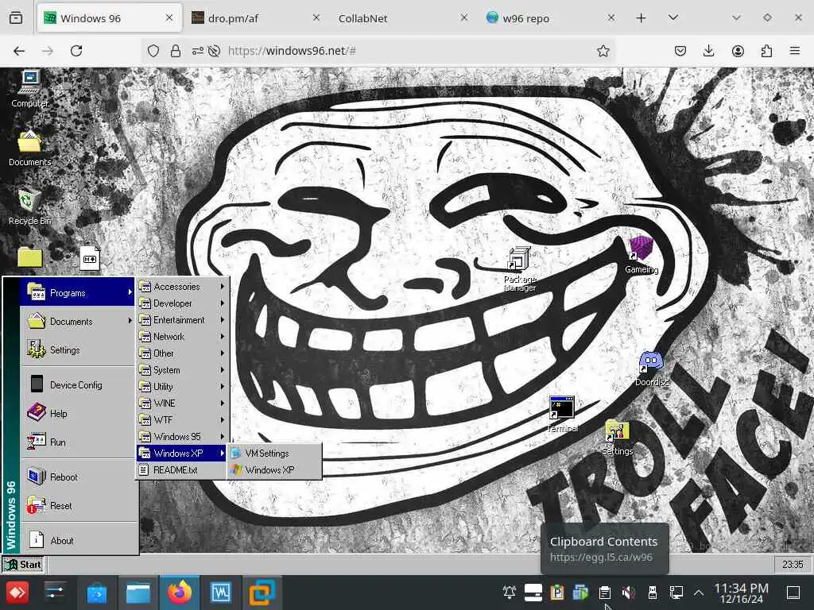Open the Settings desktop shortcut
The width and height of the screenshot is (814, 610).
click(x=617, y=438)
